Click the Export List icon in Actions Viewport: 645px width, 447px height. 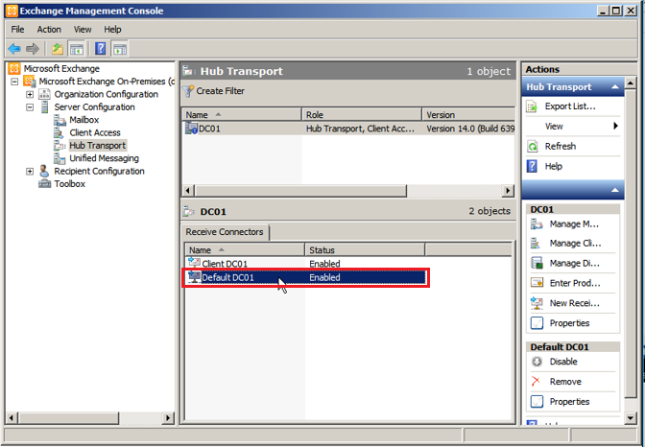point(532,106)
